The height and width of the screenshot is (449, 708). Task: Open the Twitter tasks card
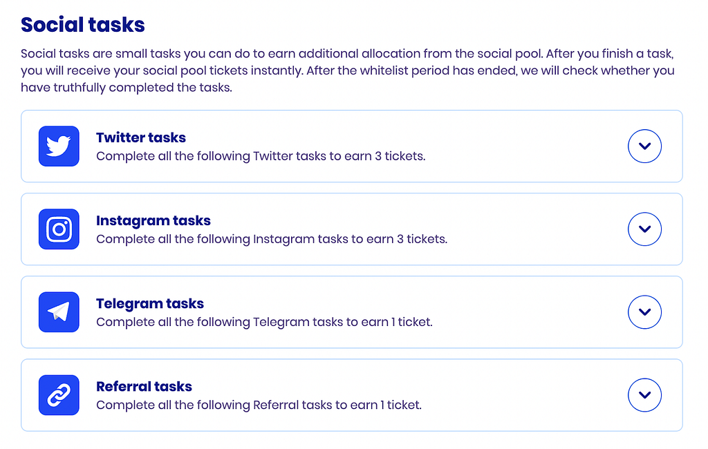click(352, 146)
